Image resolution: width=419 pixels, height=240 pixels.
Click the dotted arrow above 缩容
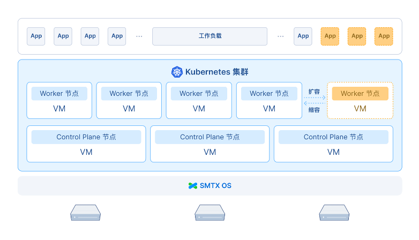pyautogui.click(x=315, y=103)
